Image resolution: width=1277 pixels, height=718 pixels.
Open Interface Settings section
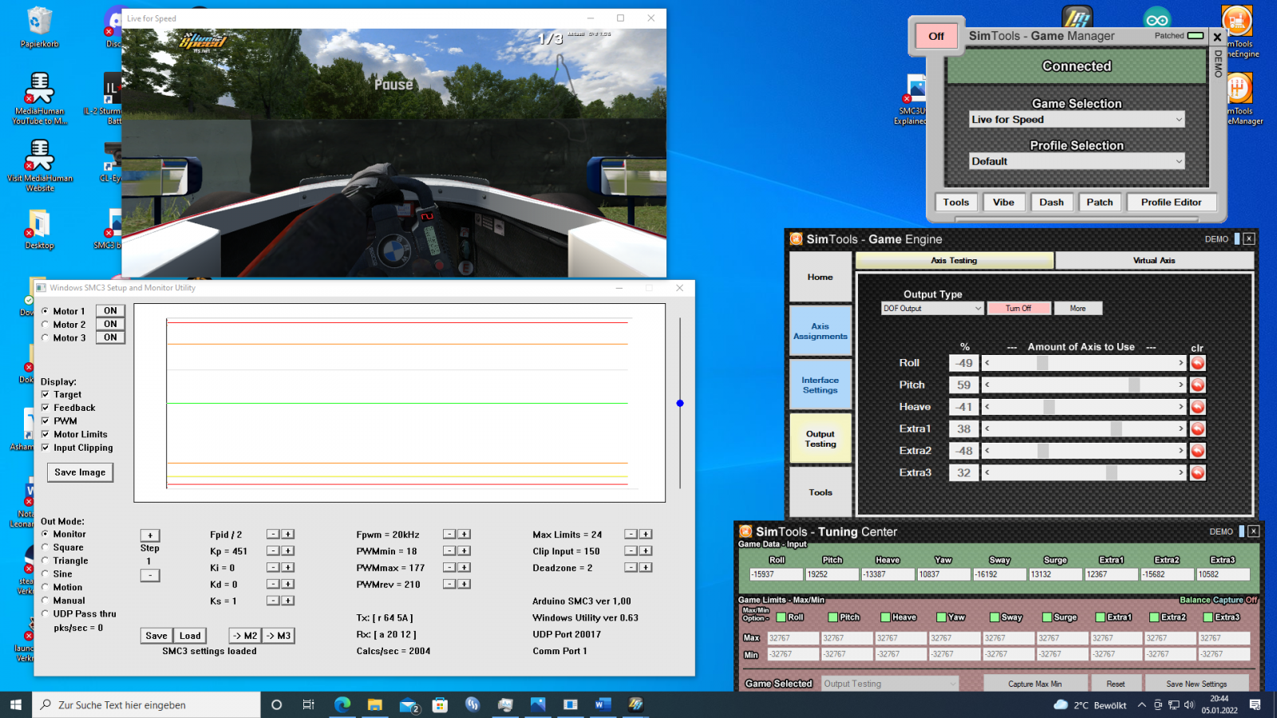(820, 385)
